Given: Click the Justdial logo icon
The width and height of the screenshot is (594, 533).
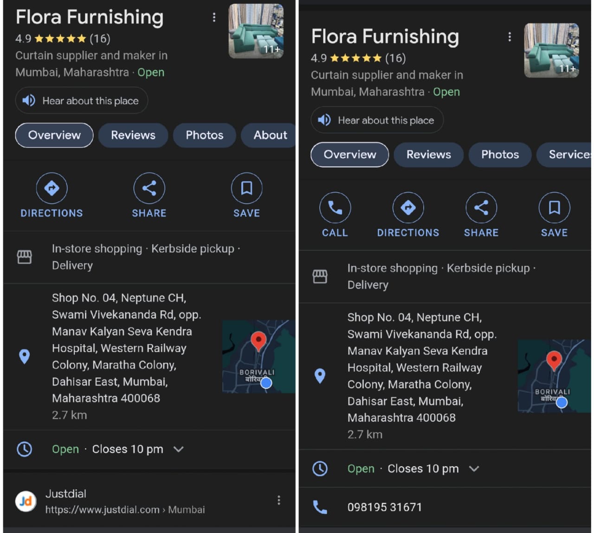Looking at the screenshot, I should (x=26, y=501).
